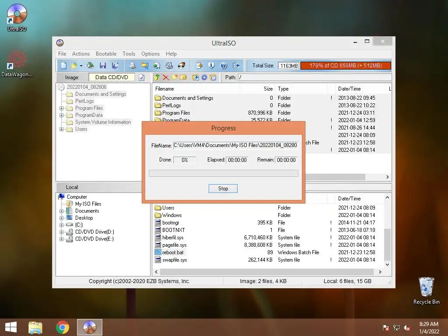Expand CD/DVD Drive(E:) node

point(61,239)
